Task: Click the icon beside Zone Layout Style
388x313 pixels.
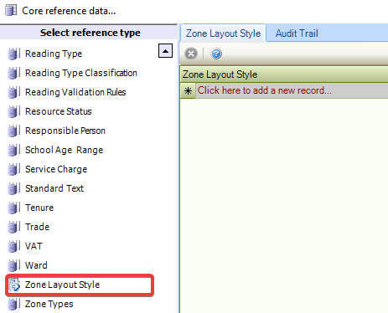Action: (x=14, y=285)
